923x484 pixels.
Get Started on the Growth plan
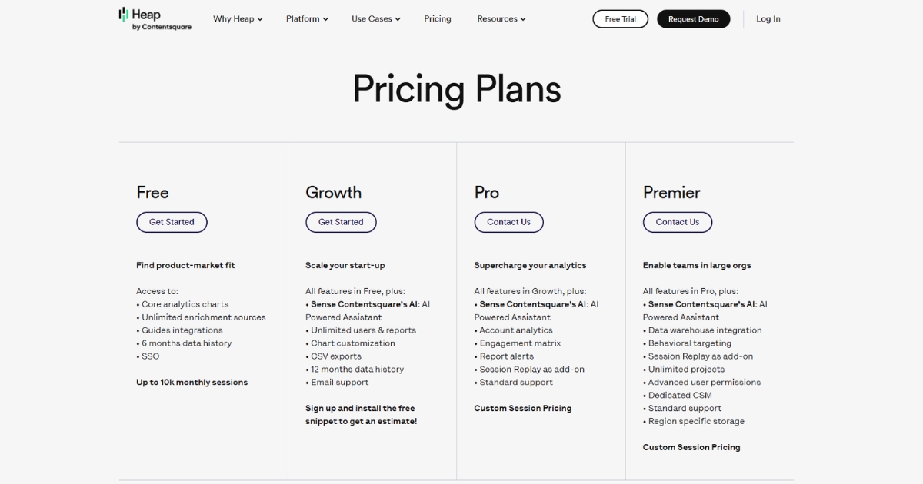click(341, 222)
